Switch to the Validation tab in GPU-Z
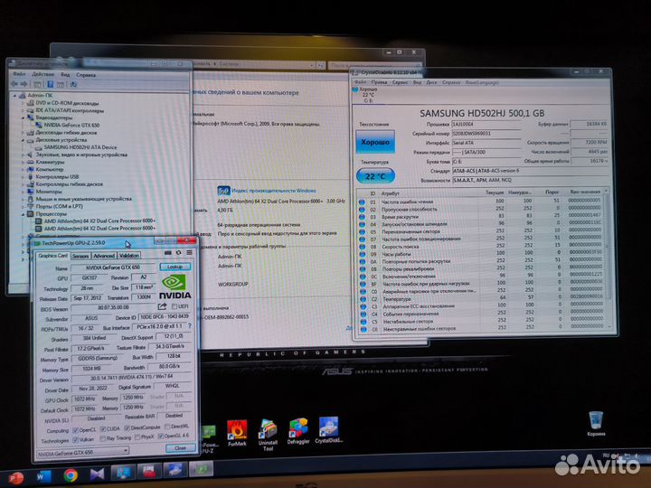Screen dimensions: 651x488 coord(129,255)
